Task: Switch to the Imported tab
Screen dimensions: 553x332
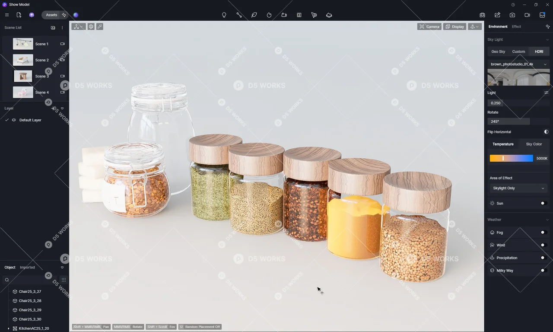Action: (27, 268)
